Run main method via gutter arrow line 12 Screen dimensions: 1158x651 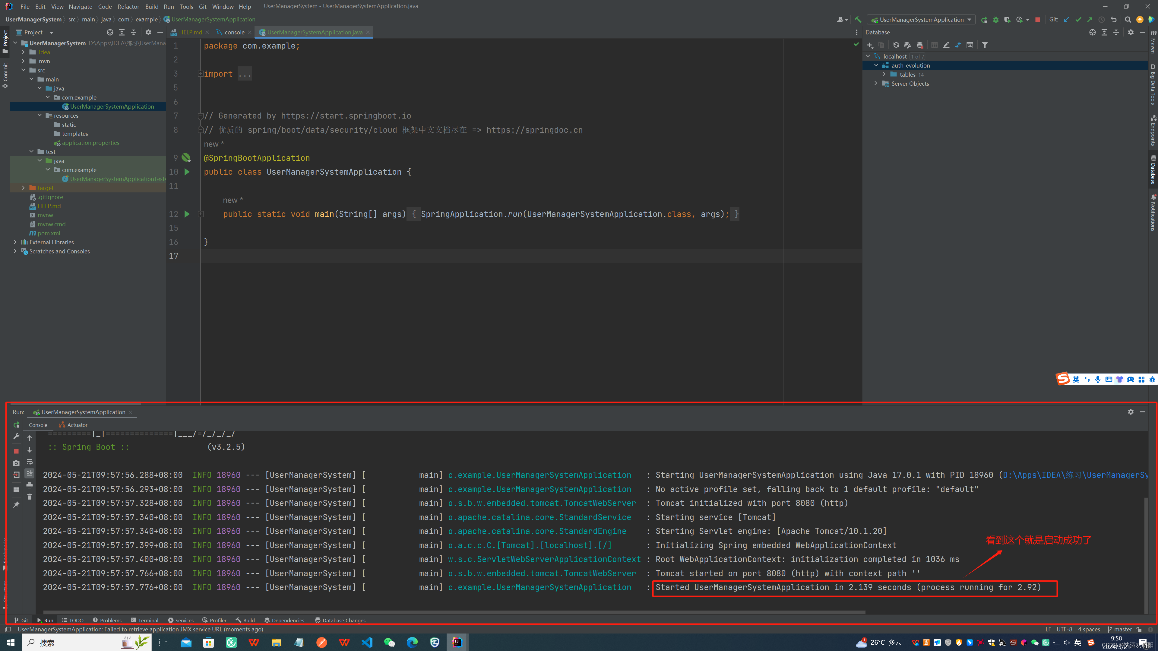point(187,214)
